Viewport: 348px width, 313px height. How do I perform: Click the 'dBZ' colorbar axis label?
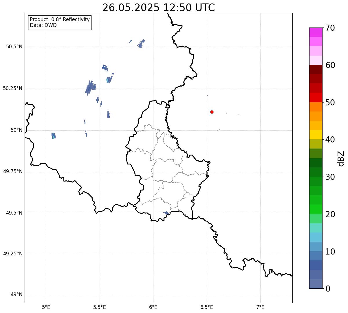[x=341, y=158]
